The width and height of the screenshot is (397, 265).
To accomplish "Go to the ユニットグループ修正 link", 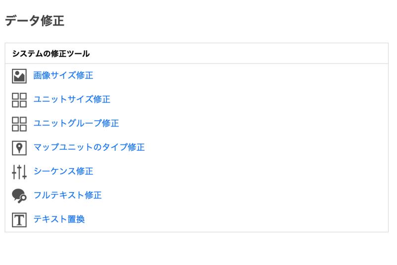I will pyautogui.click(x=76, y=123).
